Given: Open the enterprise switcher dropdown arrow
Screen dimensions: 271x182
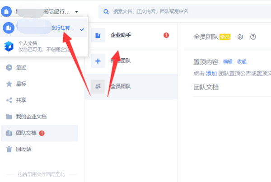Looking at the screenshot, I should pos(77,12).
